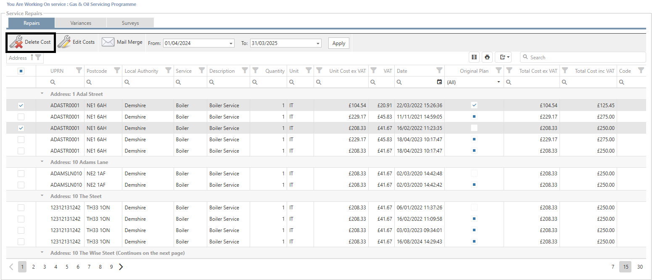
Task: Click the calendar icon in Date filter
Action: pyautogui.click(x=439, y=82)
